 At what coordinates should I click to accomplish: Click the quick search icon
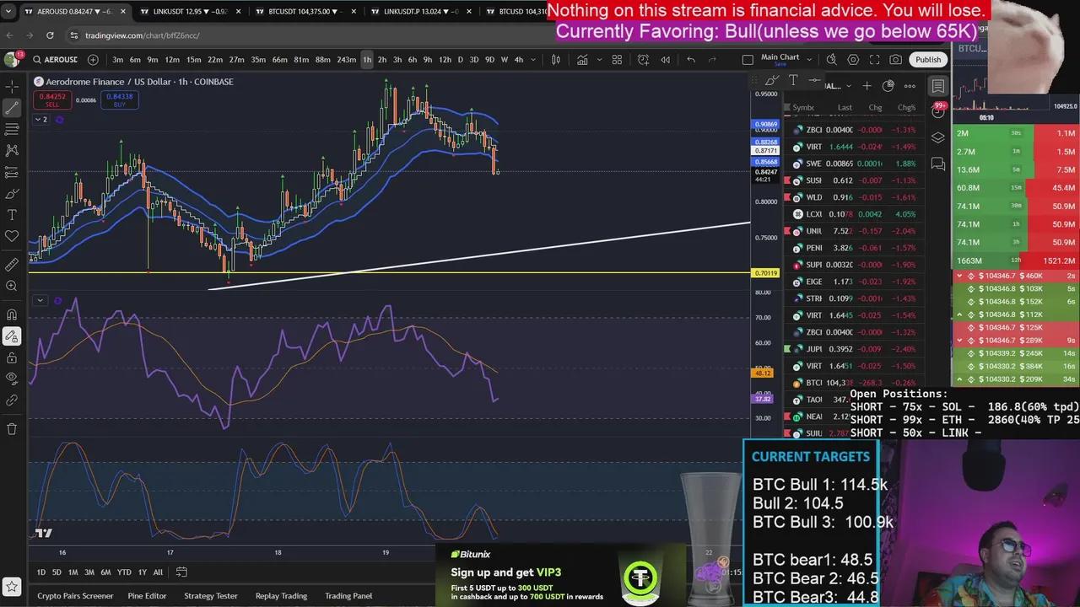[x=831, y=59]
